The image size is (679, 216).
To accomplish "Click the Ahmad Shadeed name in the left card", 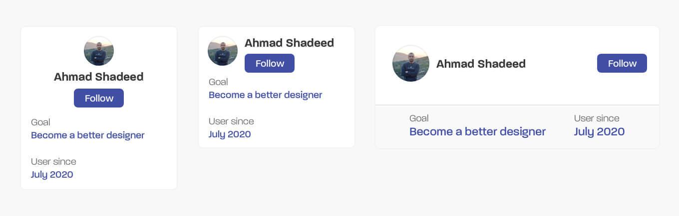I will pos(99,77).
